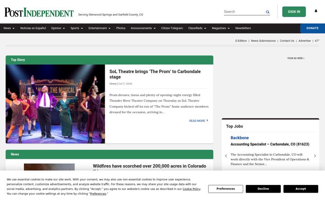Open the Advertise link
The width and height of the screenshot is (325, 203).
305,41
